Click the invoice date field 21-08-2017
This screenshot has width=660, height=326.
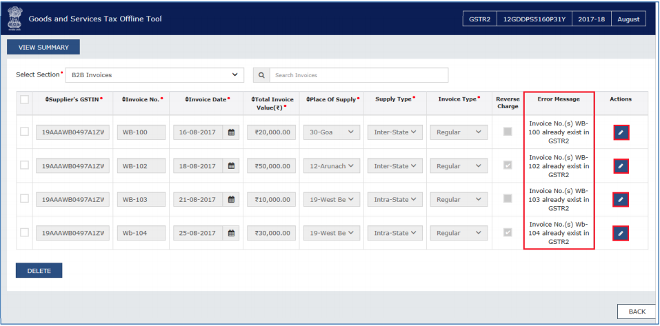click(198, 199)
